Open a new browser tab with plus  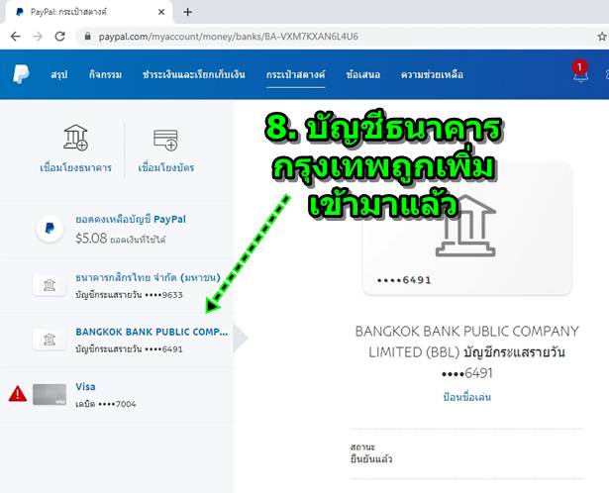[188, 12]
